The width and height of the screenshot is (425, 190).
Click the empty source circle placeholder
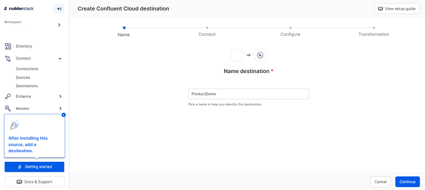(x=237, y=55)
